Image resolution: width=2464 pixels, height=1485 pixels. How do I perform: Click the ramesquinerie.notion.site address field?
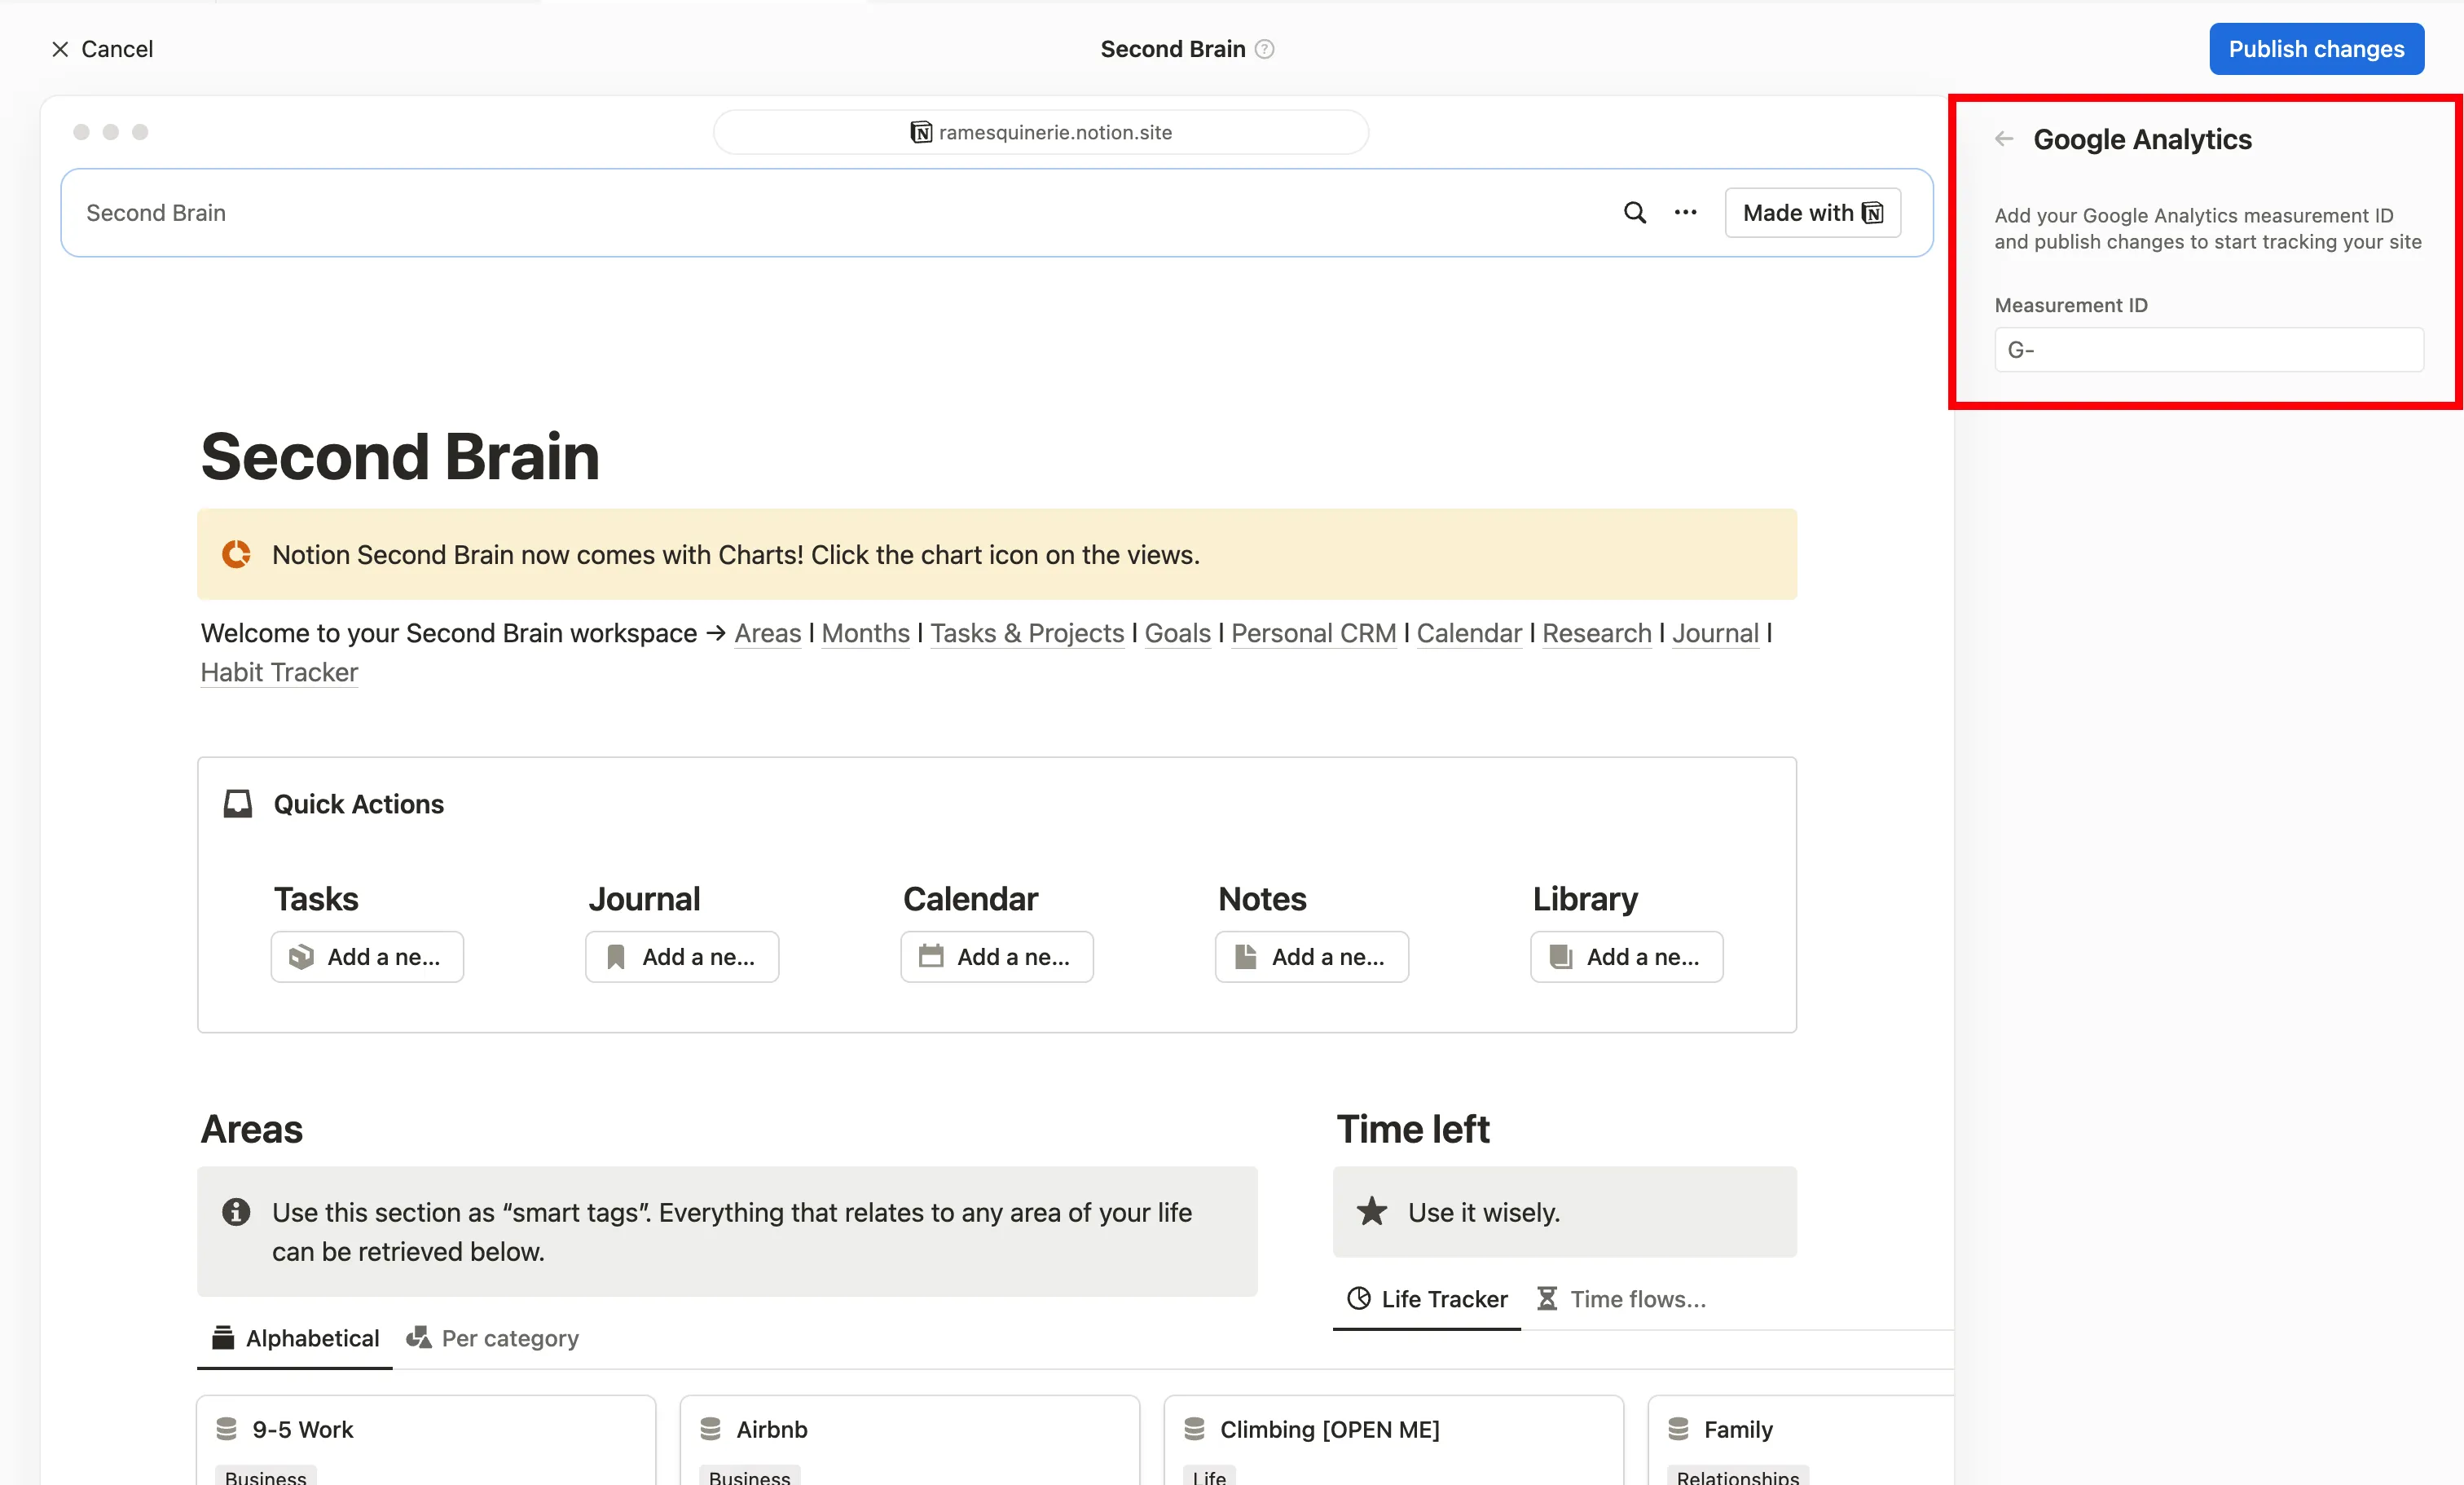click(x=1041, y=132)
